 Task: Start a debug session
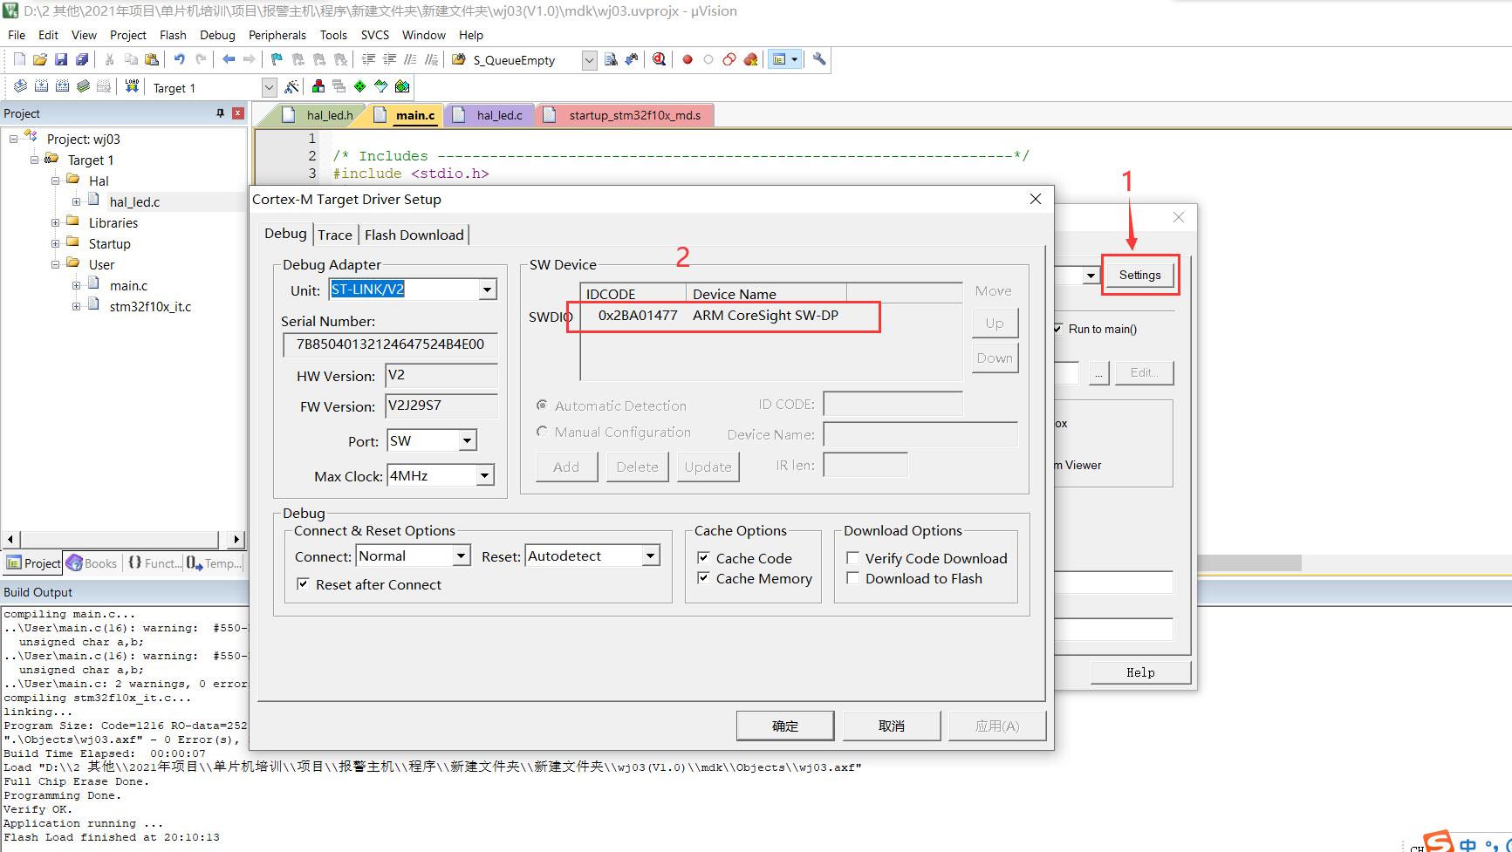pyautogui.click(x=659, y=59)
